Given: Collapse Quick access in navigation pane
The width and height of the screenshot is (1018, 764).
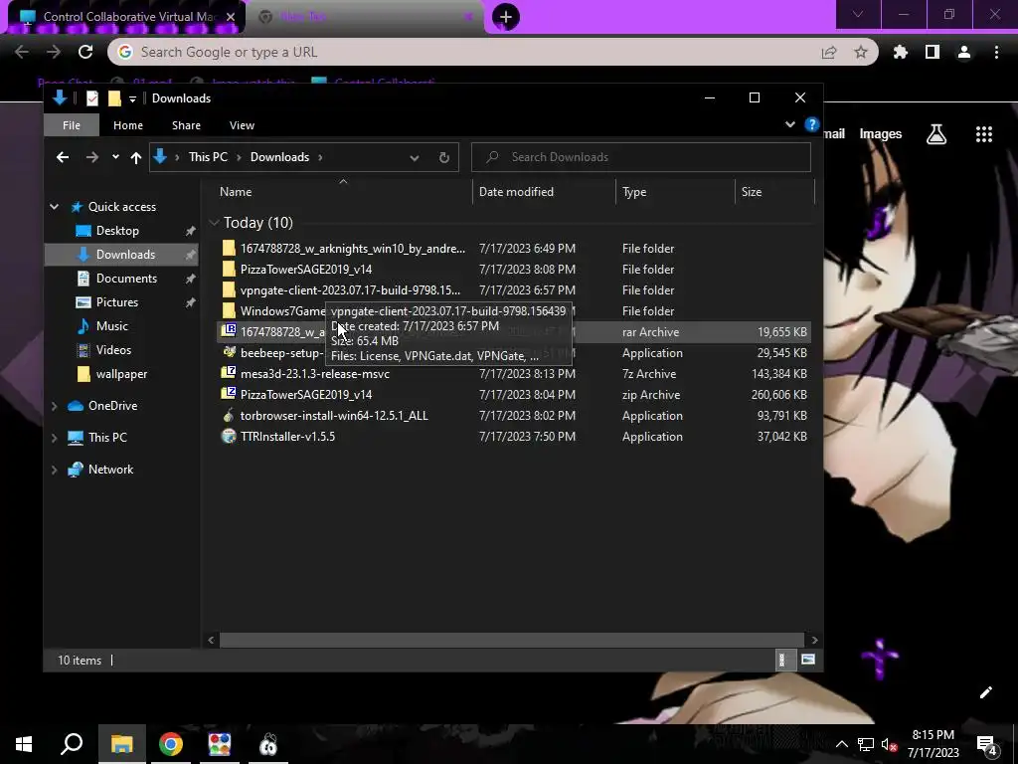Looking at the screenshot, I should (x=55, y=207).
